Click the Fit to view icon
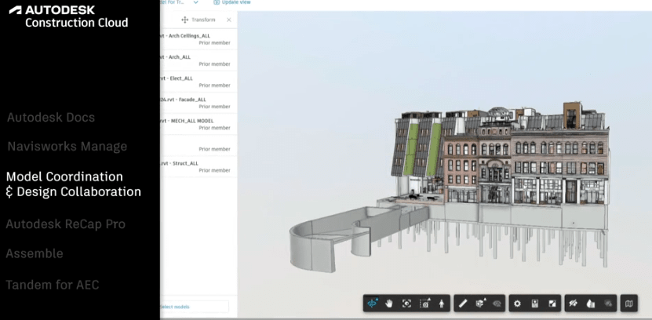The height and width of the screenshot is (320, 652). (406, 304)
